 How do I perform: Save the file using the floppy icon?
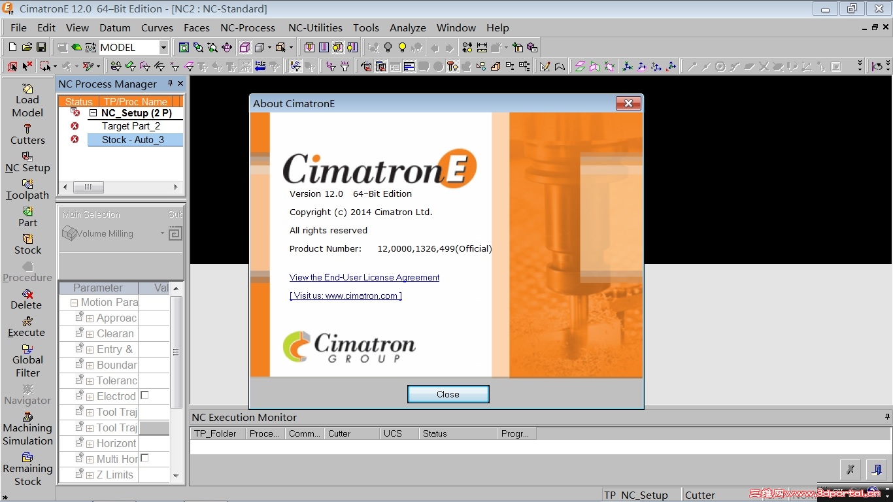pos(41,47)
